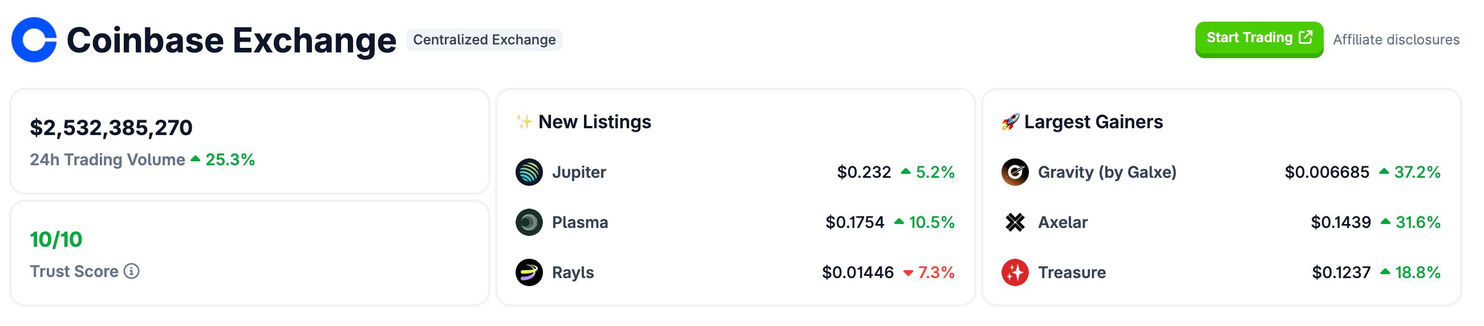Open the Jupiter listing link

coord(578,172)
